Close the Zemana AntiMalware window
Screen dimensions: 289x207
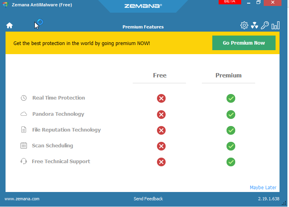click(x=273, y=3)
